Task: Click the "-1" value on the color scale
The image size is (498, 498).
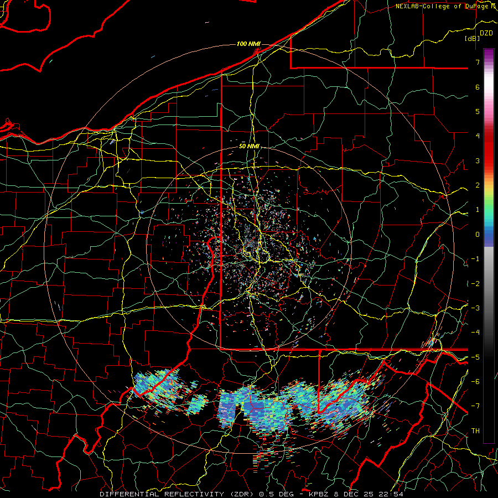Action: 475,259
